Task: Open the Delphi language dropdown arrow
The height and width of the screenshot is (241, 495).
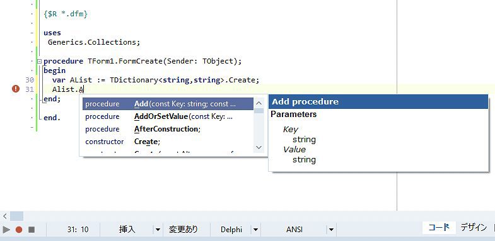Action: [256, 230]
